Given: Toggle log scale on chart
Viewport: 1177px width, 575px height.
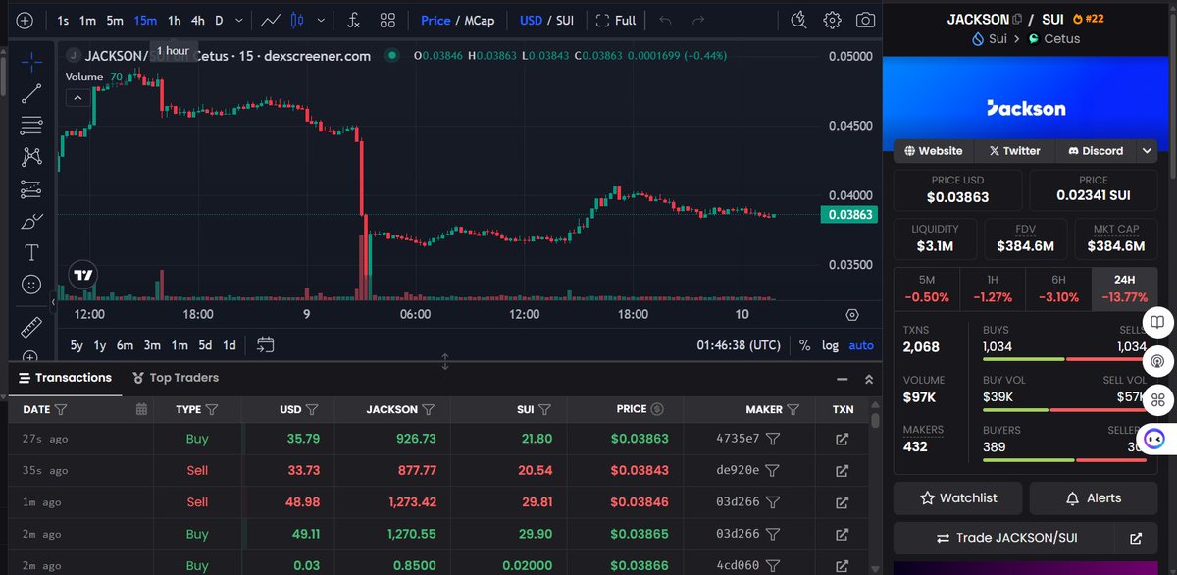Looking at the screenshot, I should 830,345.
